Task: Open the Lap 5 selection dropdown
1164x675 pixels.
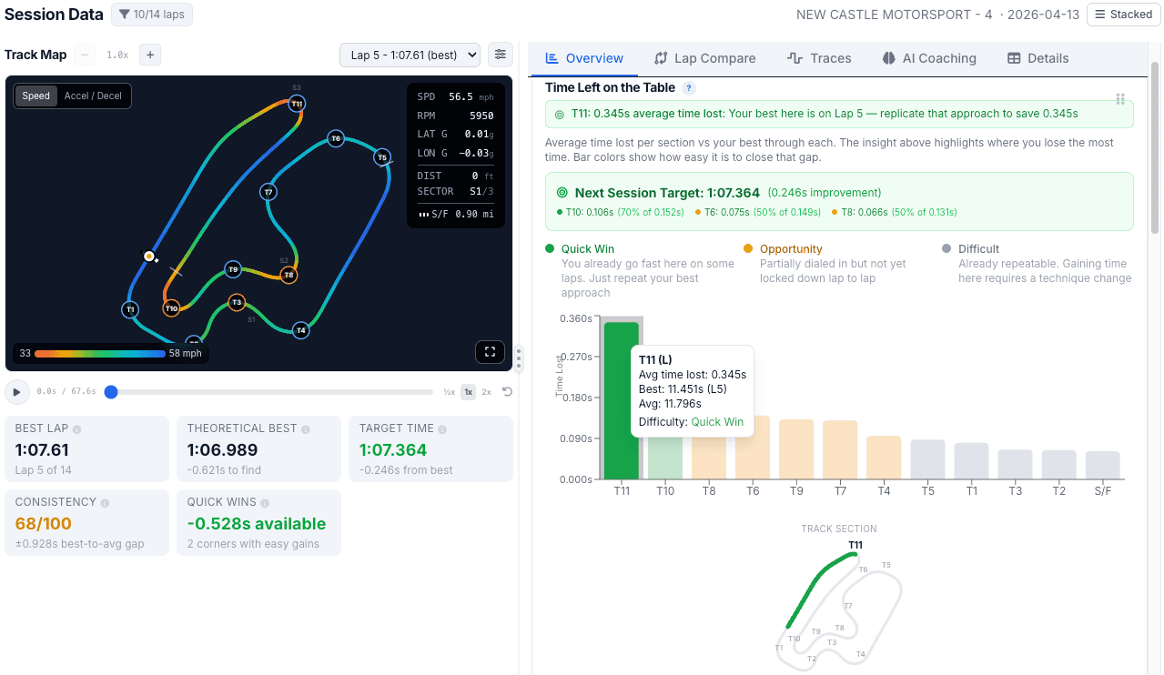Action: click(x=410, y=55)
